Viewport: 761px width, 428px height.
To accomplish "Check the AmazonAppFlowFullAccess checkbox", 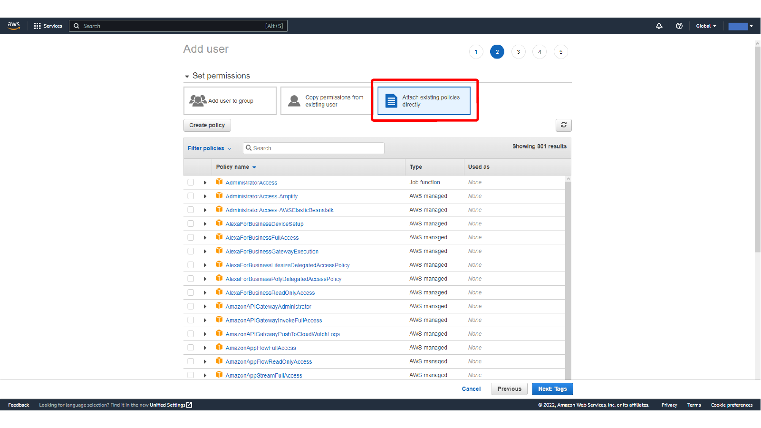I will [x=191, y=348].
